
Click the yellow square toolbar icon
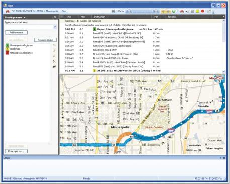(197, 11)
